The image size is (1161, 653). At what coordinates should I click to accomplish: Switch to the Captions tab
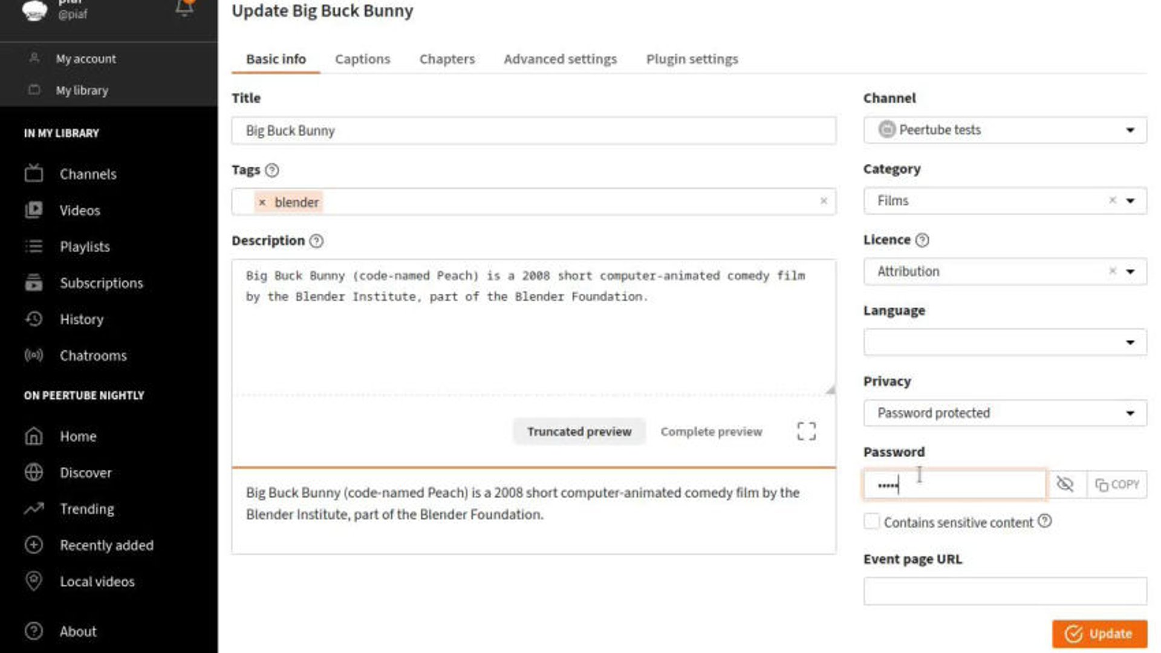363,59
